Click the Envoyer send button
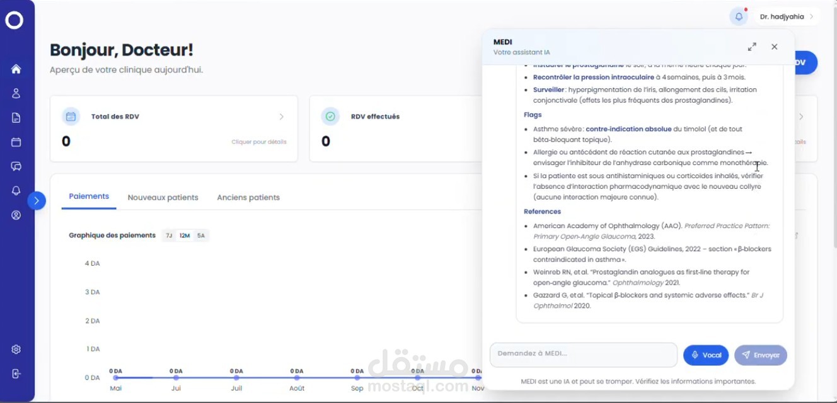The height and width of the screenshot is (403, 837). pos(761,355)
